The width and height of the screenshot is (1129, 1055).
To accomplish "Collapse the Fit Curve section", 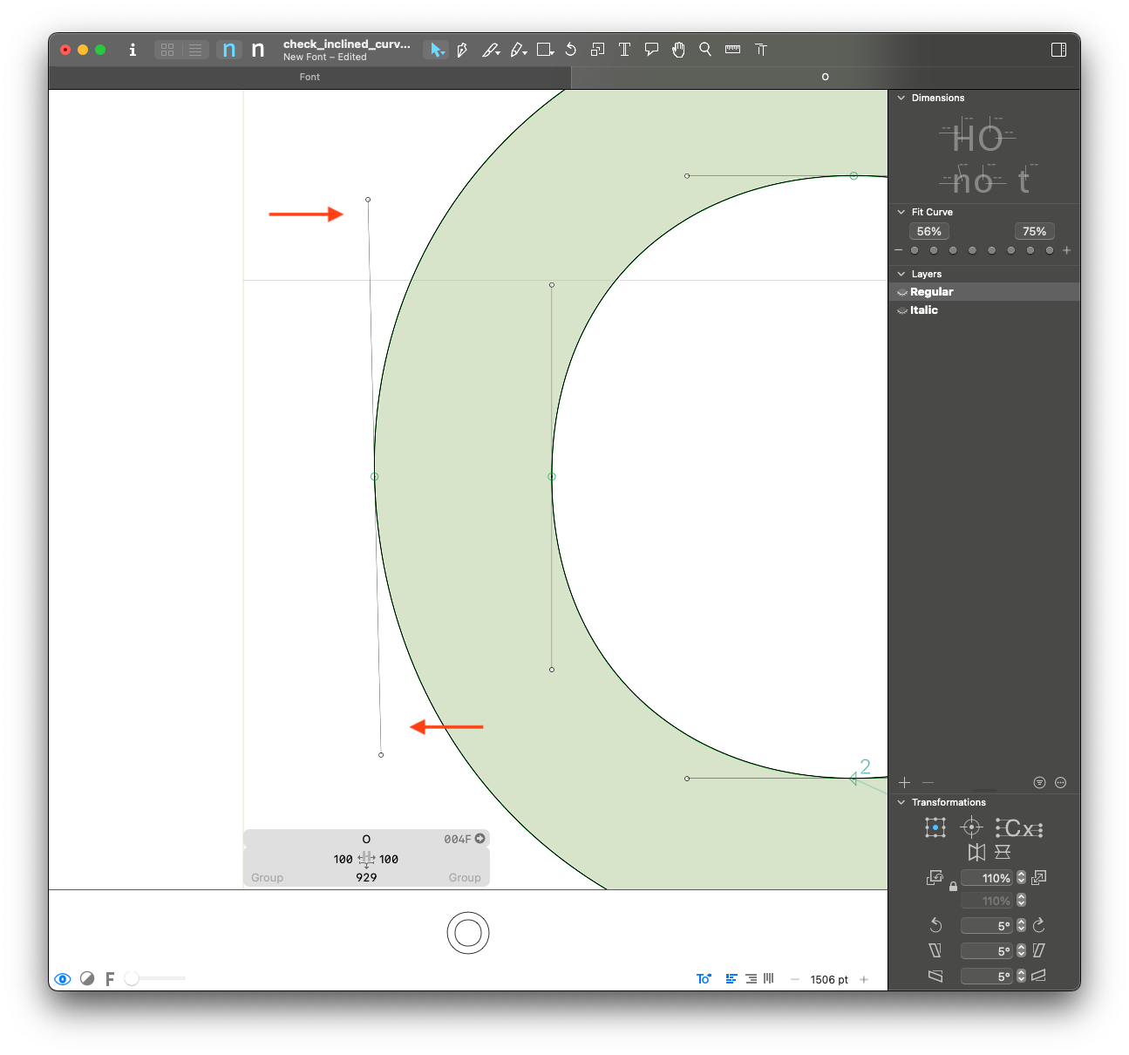I will 901,212.
